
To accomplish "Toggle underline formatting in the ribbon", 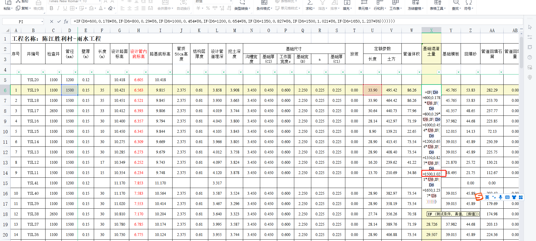I will 65,8.
